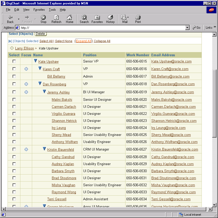
Task: Click focus icon for Kristin Bauersfeld
Action: [26, 149]
